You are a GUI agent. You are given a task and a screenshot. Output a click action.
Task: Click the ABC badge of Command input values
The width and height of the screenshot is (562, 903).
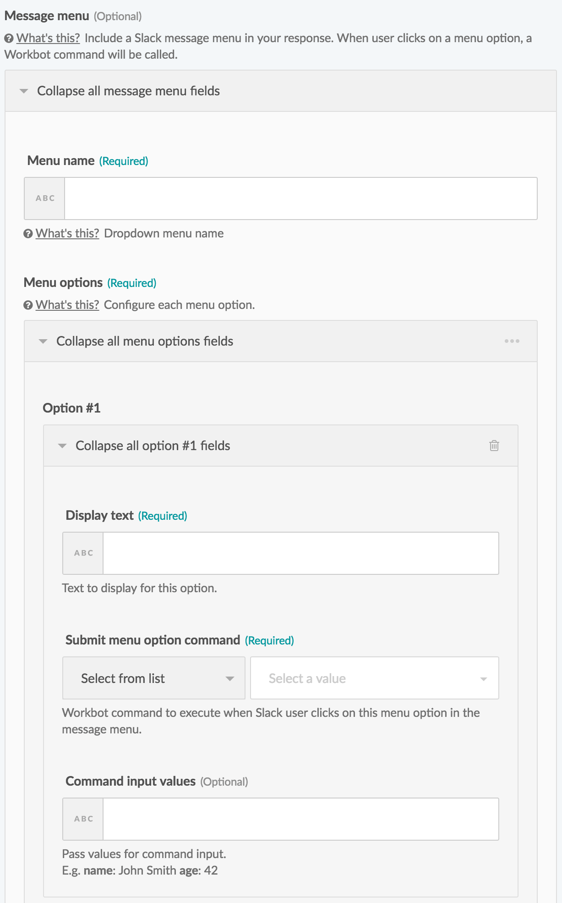pos(83,819)
